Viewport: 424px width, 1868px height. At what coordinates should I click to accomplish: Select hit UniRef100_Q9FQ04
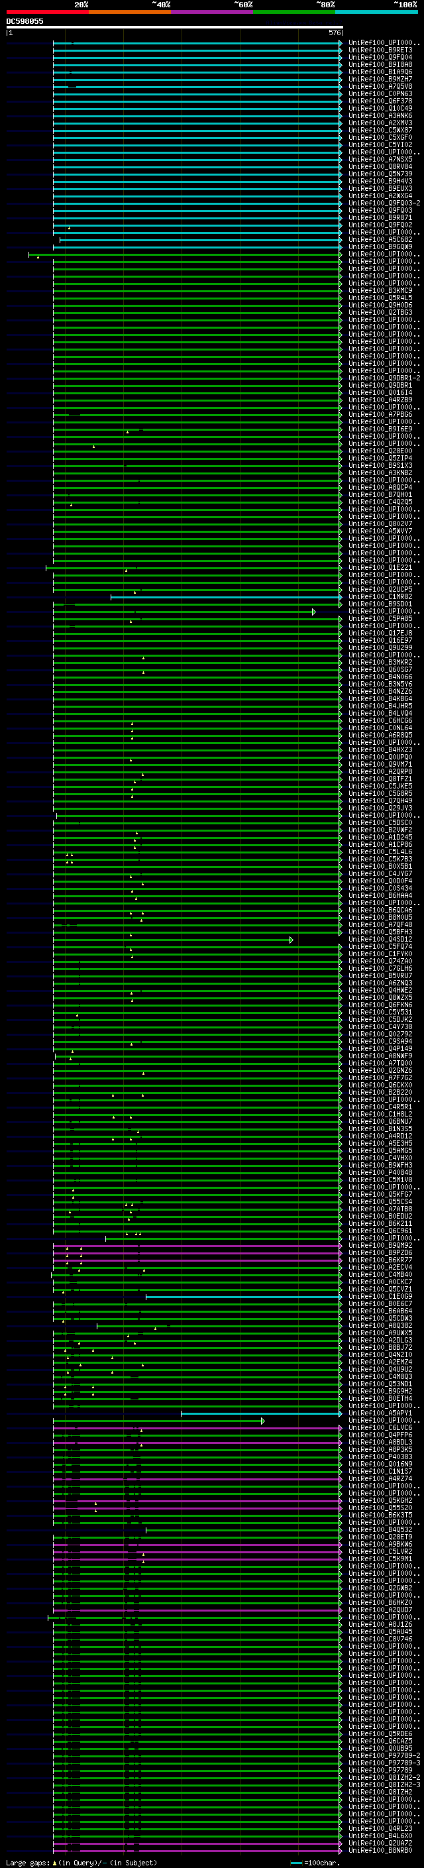[380, 57]
